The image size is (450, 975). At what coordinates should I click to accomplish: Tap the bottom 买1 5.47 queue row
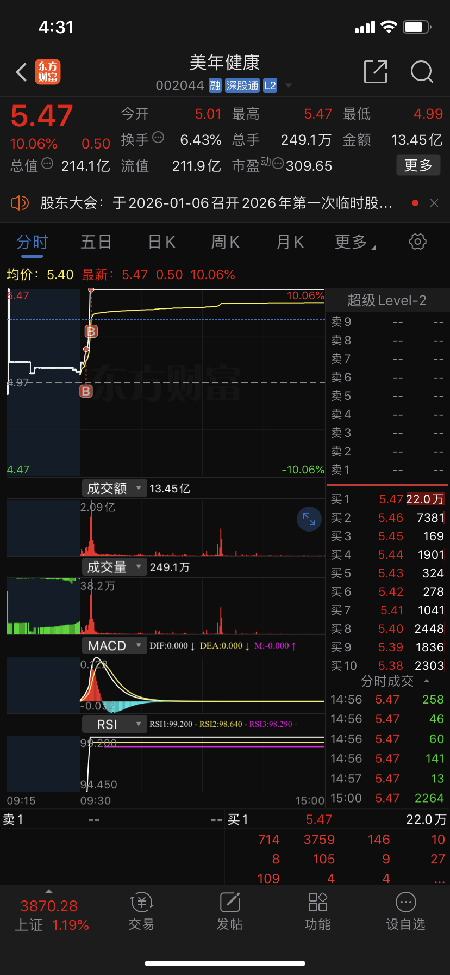337,819
